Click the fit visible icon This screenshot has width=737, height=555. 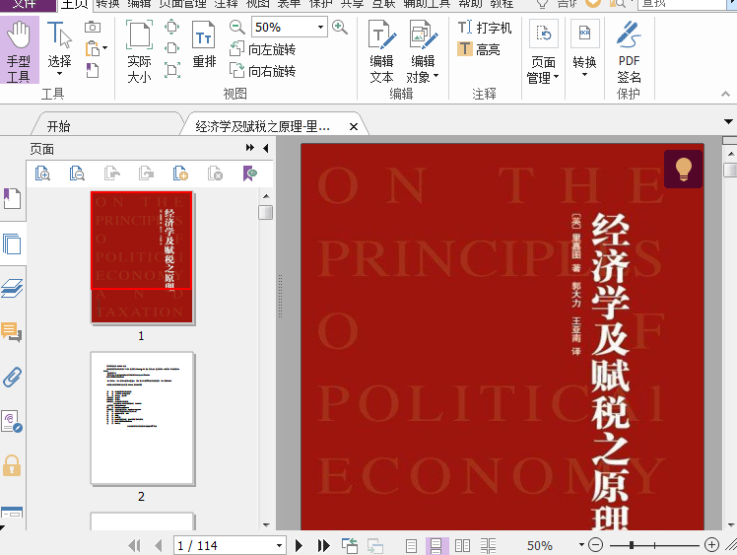click(172, 70)
